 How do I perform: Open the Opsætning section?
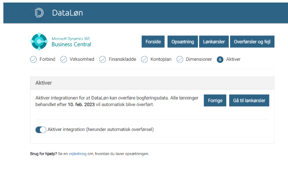pyautogui.click(x=183, y=42)
